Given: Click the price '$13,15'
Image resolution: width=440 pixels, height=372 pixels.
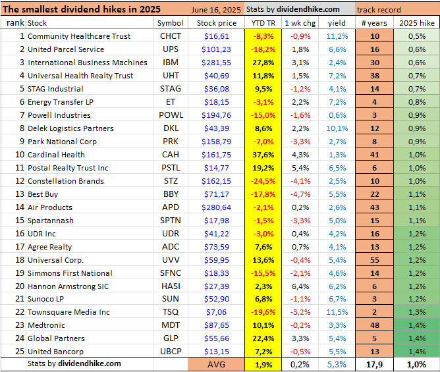Looking at the screenshot, I should (x=216, y=352).
